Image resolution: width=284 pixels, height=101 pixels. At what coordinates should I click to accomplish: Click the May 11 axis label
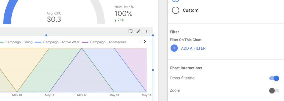(49, 95)
